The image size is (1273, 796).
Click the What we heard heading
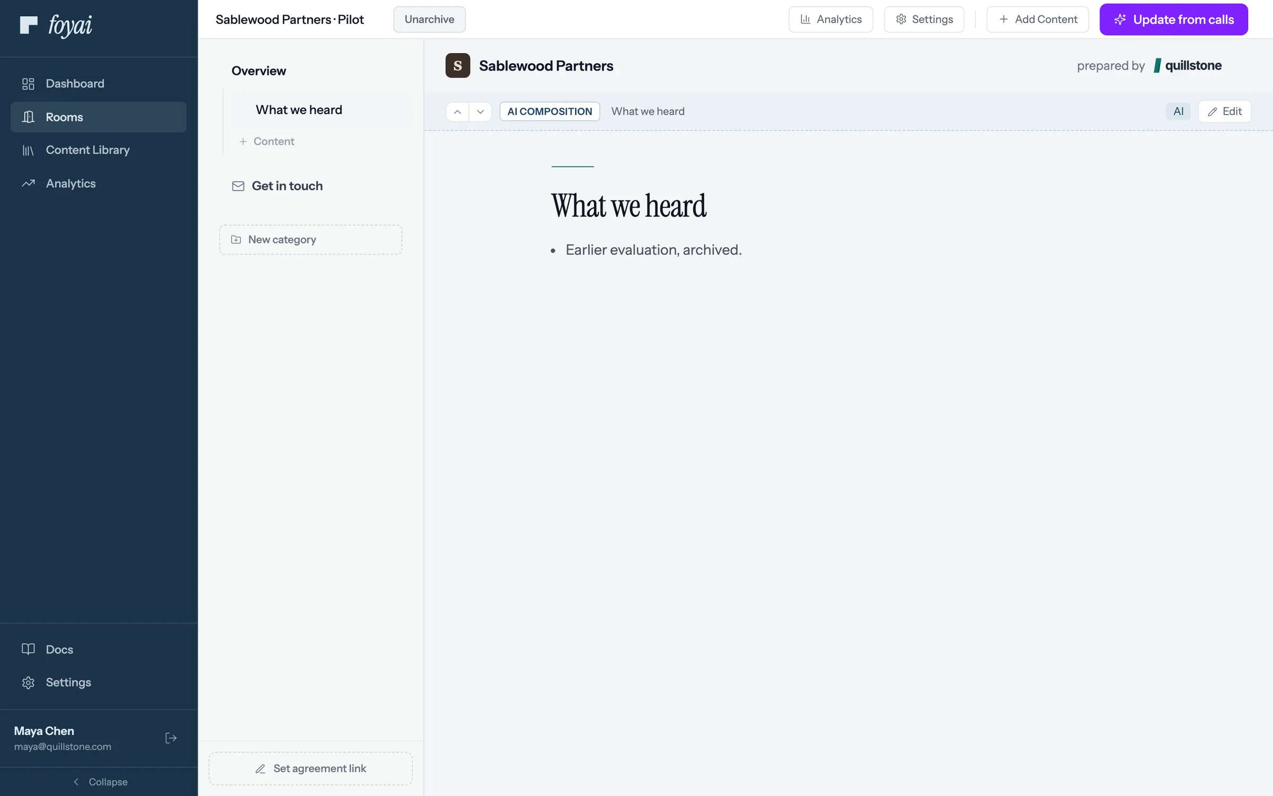click(x=629, y=206)
